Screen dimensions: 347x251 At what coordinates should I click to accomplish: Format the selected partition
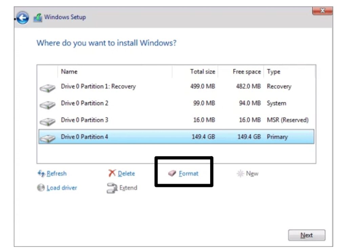click(188, 173)
